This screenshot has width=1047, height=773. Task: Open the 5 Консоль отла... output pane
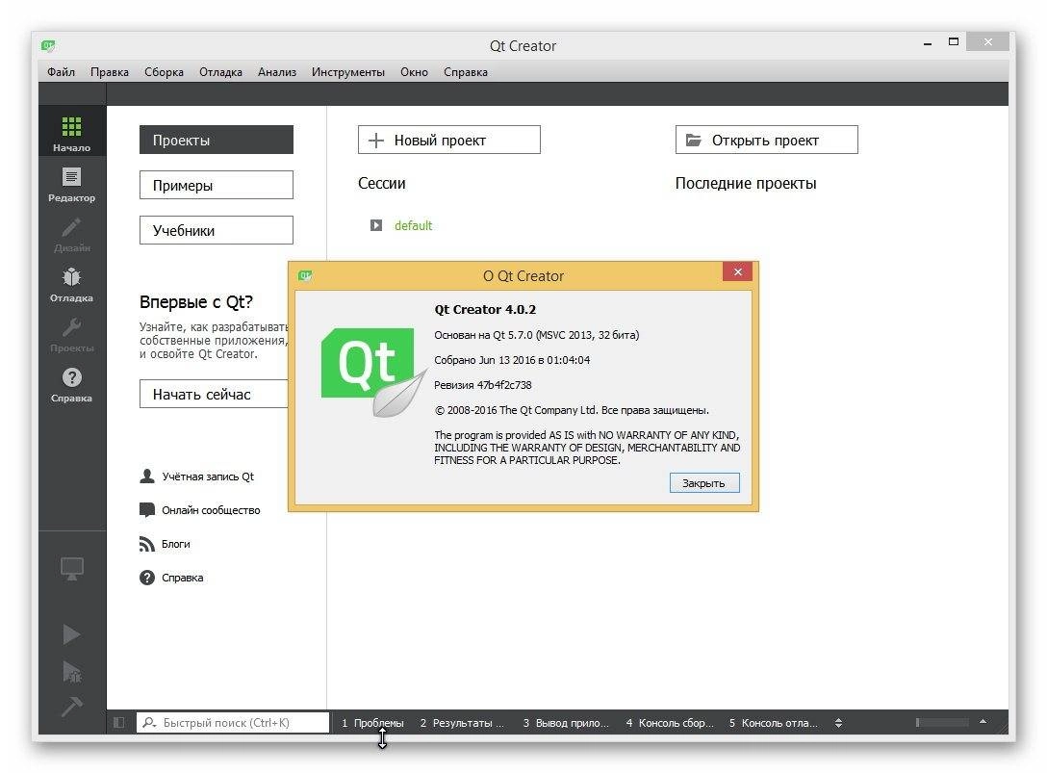tap(774, 723)
